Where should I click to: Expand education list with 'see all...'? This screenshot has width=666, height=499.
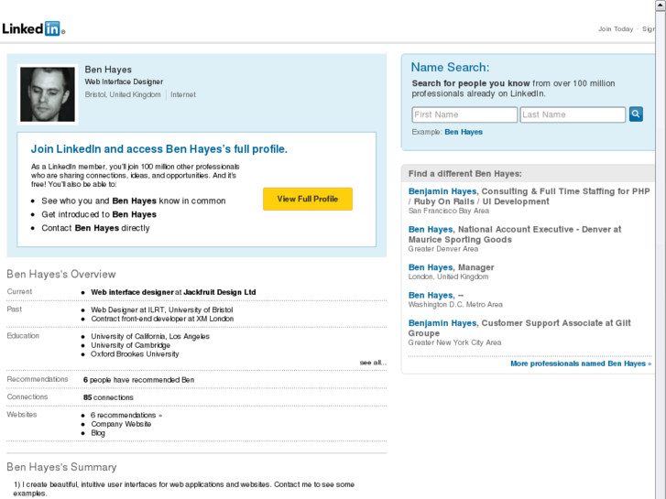(x=373, y=363)
